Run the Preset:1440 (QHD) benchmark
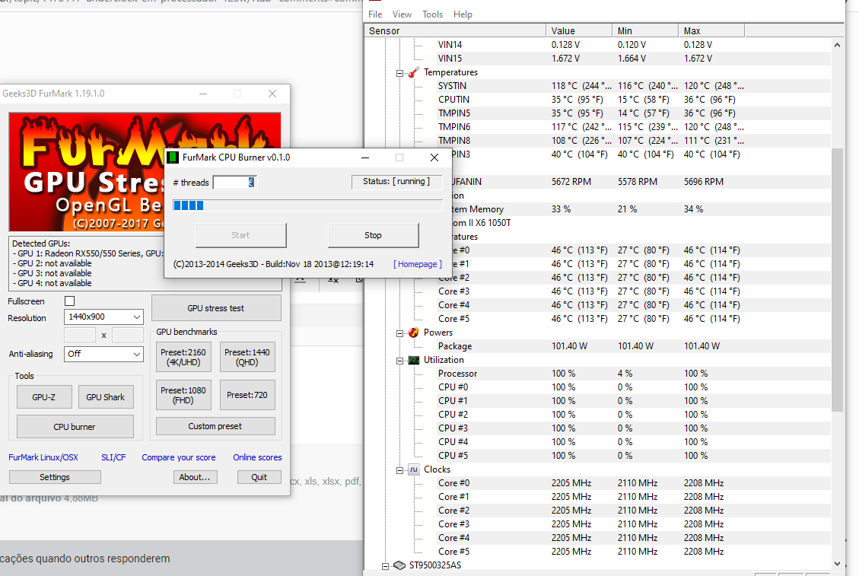This screenshot has width=859, height=576. (247, 358)
